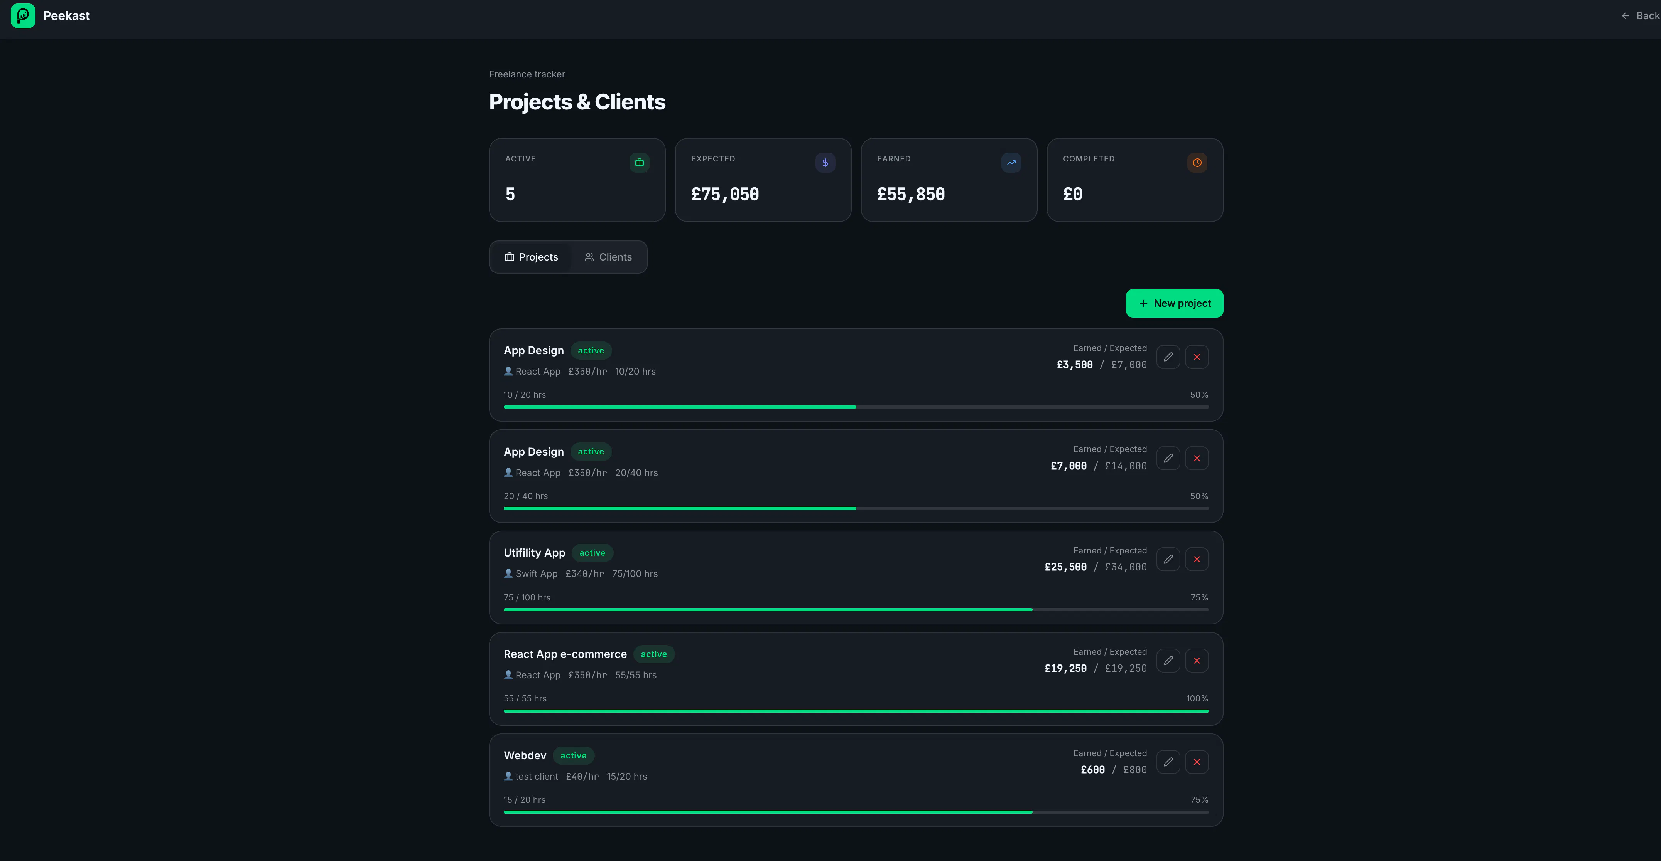Edit the React App e-commerce project
The height and width of the screenshot is (861, 1661).
click(x=1168, y=661)
